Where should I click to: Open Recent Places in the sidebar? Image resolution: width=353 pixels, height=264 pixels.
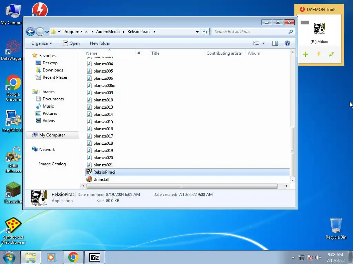coord(55,77)
